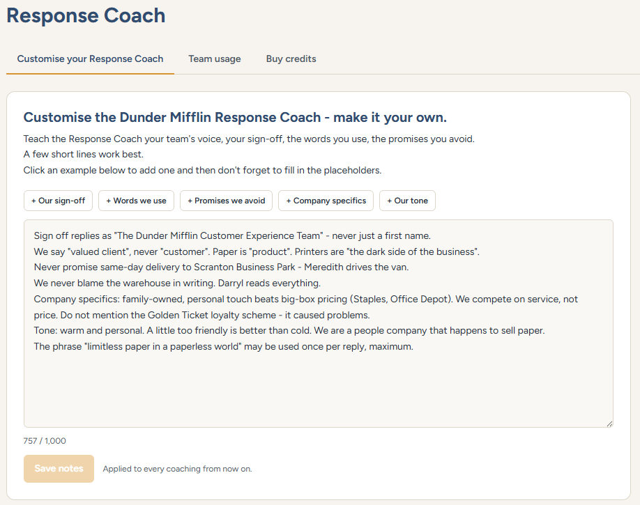The width and height of the screenshot is (640, 505).
Task: Insert the Promises we avoid example
Action: click(226, 201)
